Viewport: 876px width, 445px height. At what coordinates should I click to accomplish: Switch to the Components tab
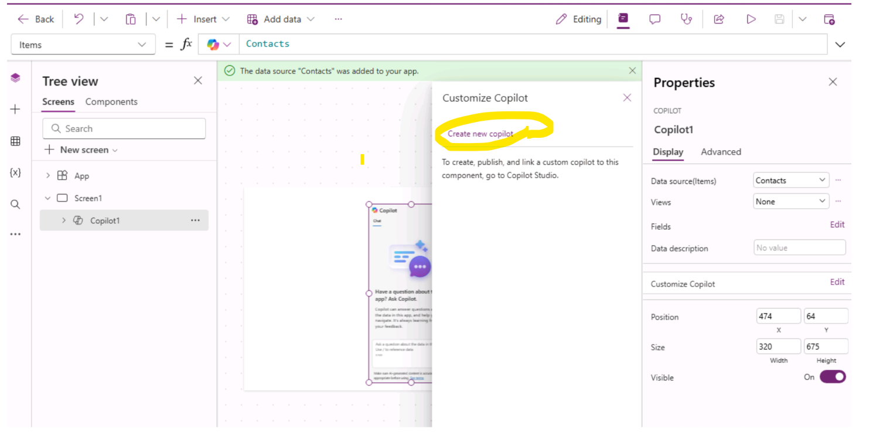pos(111,102)
